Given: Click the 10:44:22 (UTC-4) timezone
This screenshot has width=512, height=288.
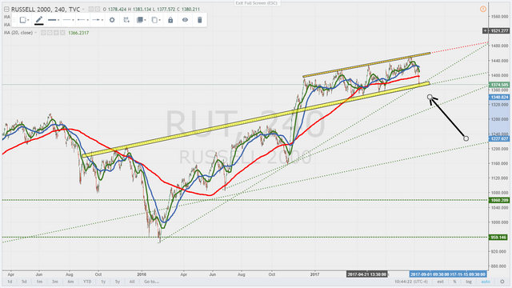Looking at the screenshot, I should [x=411, y=282].
